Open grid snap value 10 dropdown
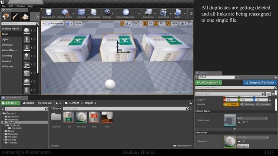Image resolution: width=278 pixels, height=156 pixels. 150,23
